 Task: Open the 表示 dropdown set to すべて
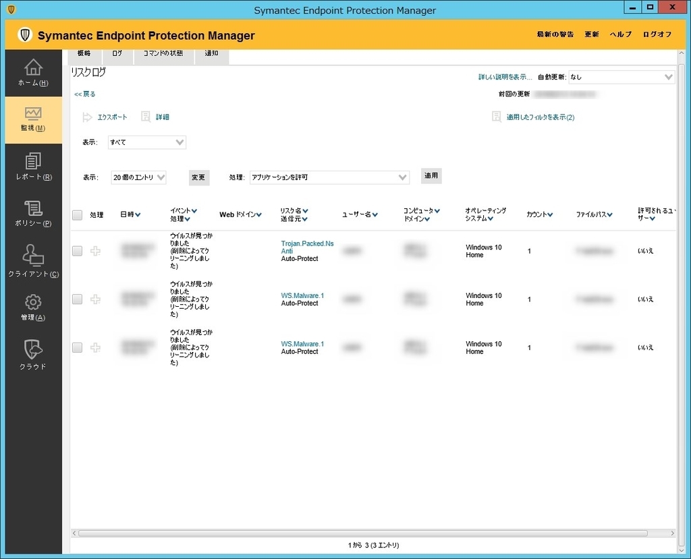coord(146,142)
